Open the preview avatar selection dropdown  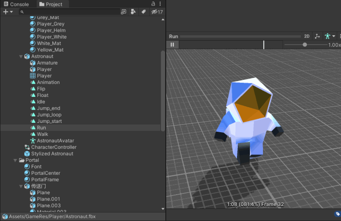coord(329,36)
